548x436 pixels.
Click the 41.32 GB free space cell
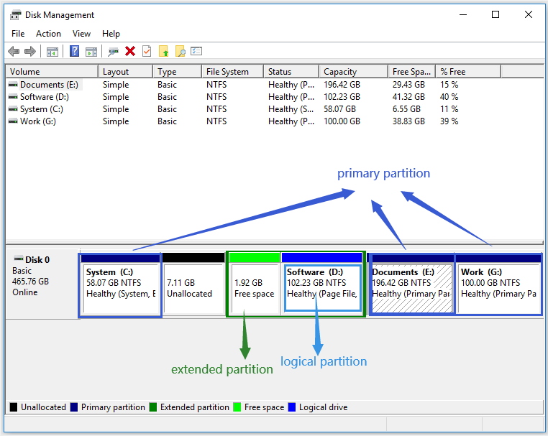[x=408, y=97]
